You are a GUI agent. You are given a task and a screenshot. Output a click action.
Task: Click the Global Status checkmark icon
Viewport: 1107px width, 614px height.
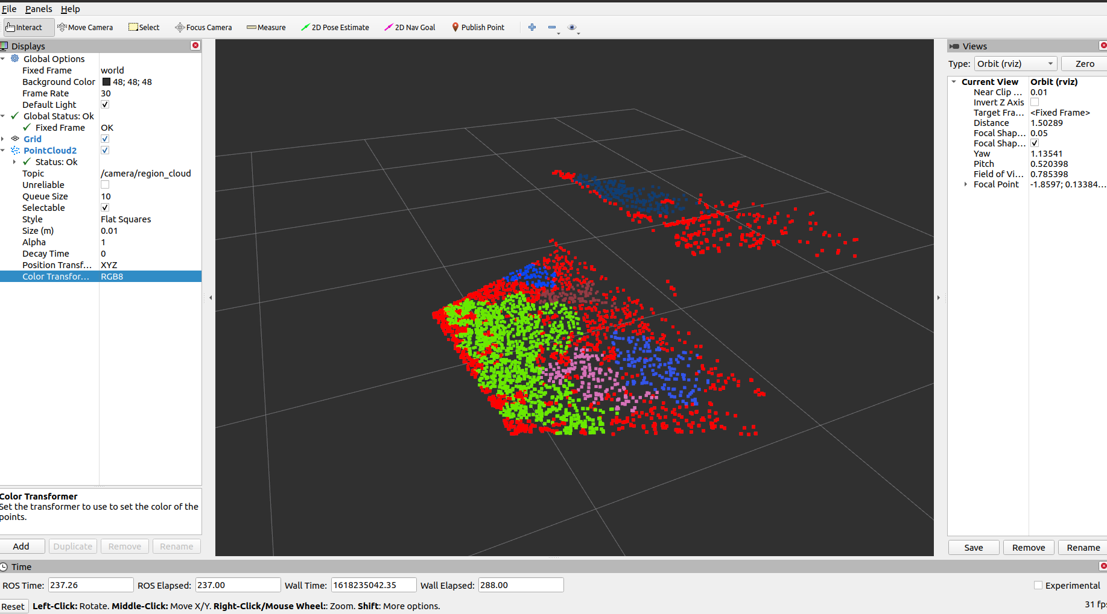click(x=15, y=116)
